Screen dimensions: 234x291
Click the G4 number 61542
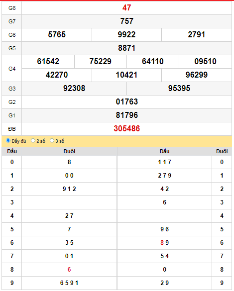coord(48,61)
